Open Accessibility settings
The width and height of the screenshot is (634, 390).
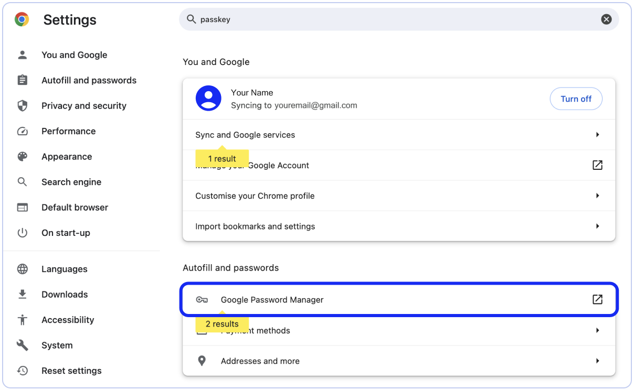point(68,320)
